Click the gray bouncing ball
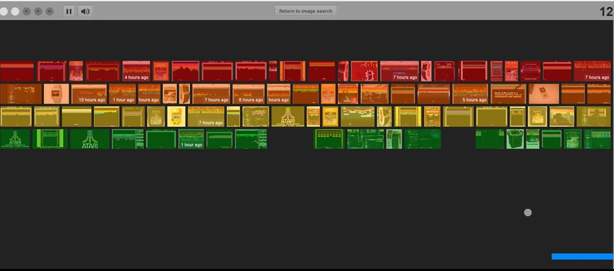Viewport: 614px width, 271px height. coord(528,213)
